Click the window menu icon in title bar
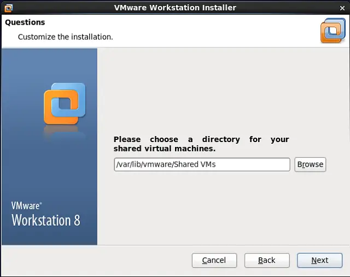This screenshot has width=350, height=277. pos(8,8)
